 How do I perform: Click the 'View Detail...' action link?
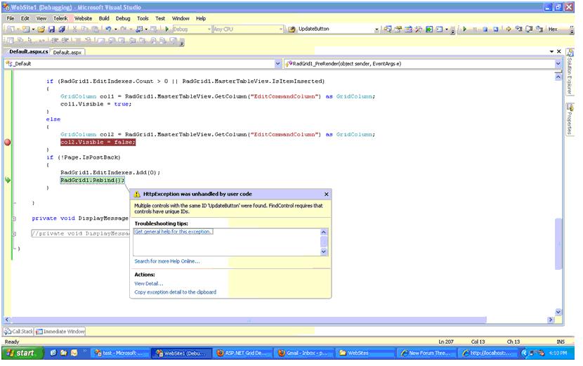point(148,283)
